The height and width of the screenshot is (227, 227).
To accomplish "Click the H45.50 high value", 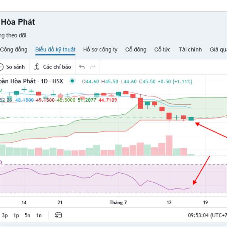I will (110, 81).
